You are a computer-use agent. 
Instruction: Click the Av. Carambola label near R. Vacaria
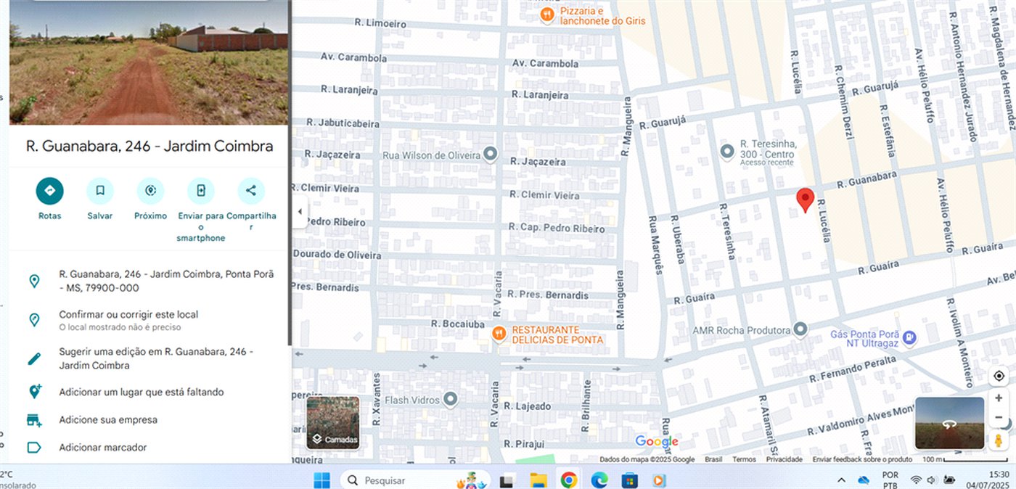tap(545, 64)
